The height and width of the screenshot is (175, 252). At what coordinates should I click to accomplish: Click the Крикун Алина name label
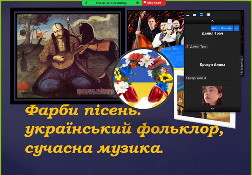[196, 78]
